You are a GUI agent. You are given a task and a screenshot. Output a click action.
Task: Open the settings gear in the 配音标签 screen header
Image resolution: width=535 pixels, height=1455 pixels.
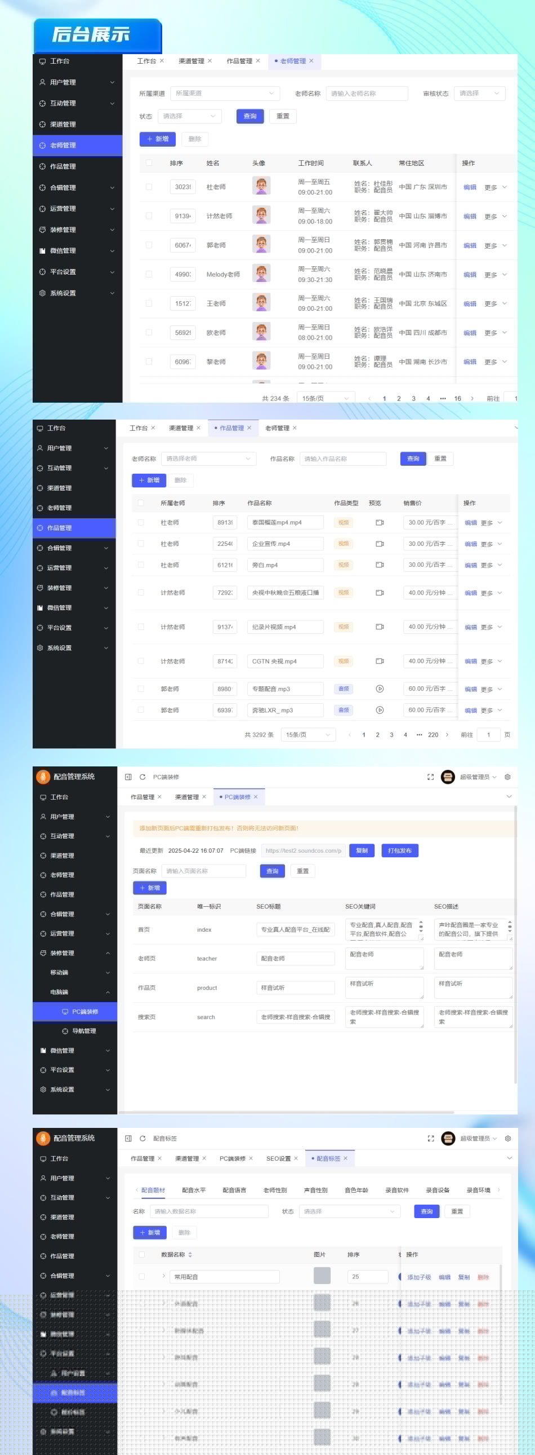tap(507, 1138)
